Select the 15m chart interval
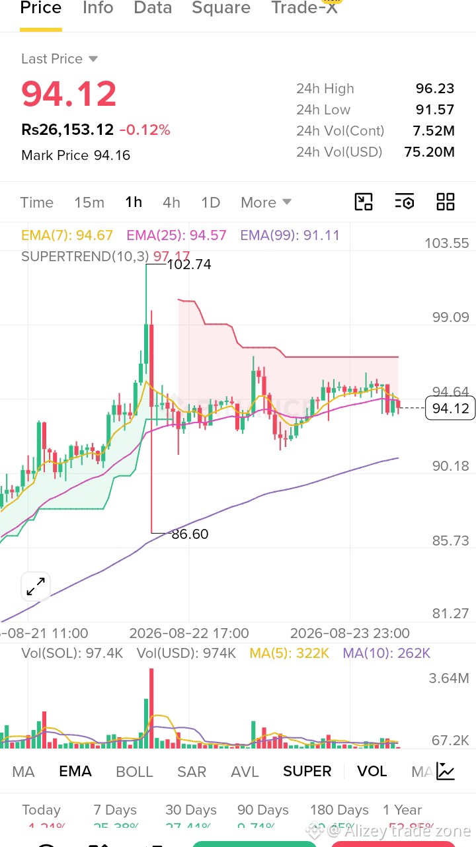Image resolution: width=476 pixels, height=847 pixels. (x=89, y=202)
